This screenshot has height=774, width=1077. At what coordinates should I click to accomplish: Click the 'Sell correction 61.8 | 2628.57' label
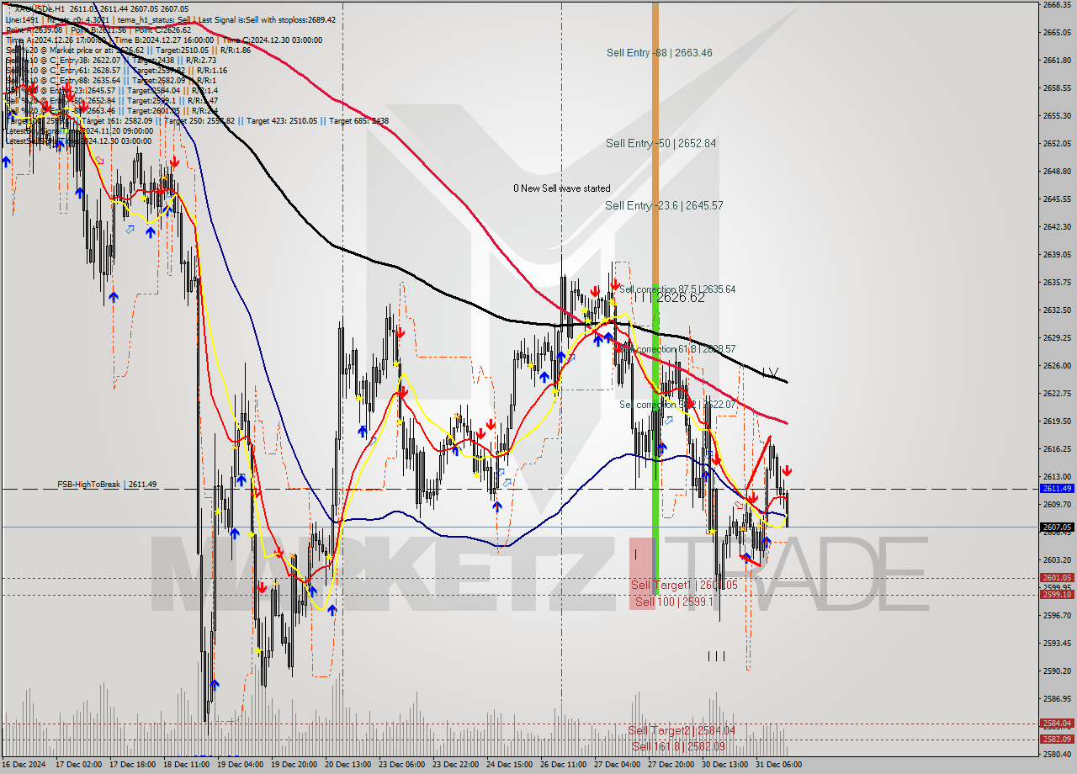coord(677,349)
